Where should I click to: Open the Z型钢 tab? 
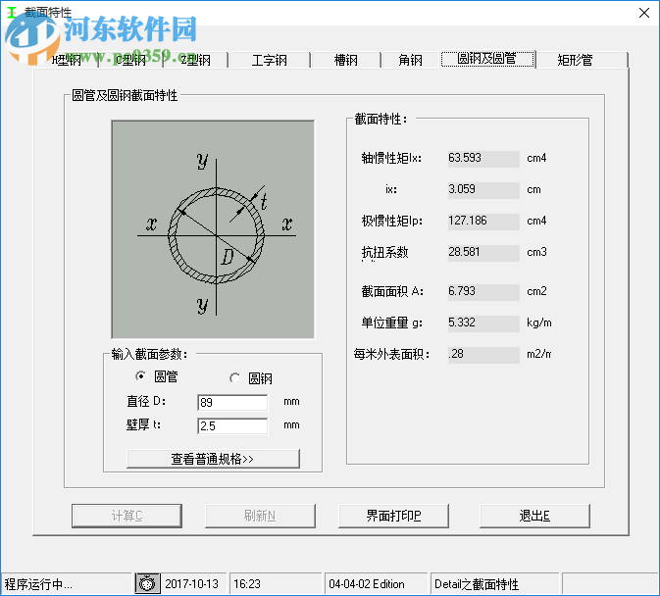[196, 60]
